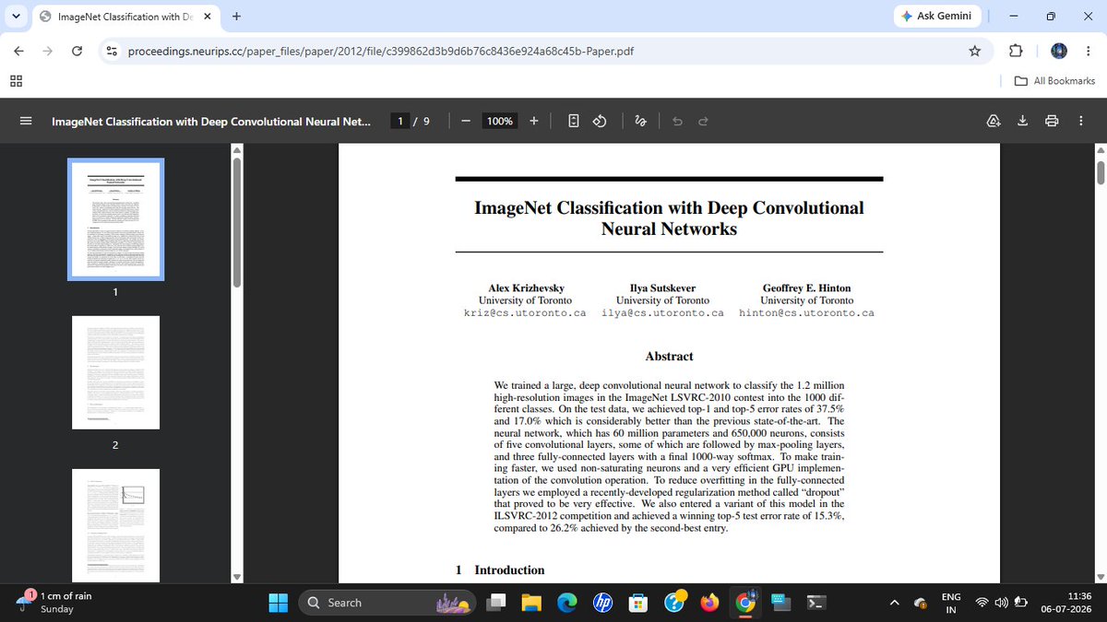Open the Windows Start menu
1107x622 pixels.
click(278, 603)
